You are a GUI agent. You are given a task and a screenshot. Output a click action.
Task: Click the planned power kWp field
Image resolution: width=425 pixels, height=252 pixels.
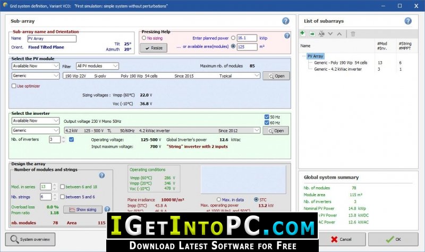pyautogui.click(x=247, y=38)
